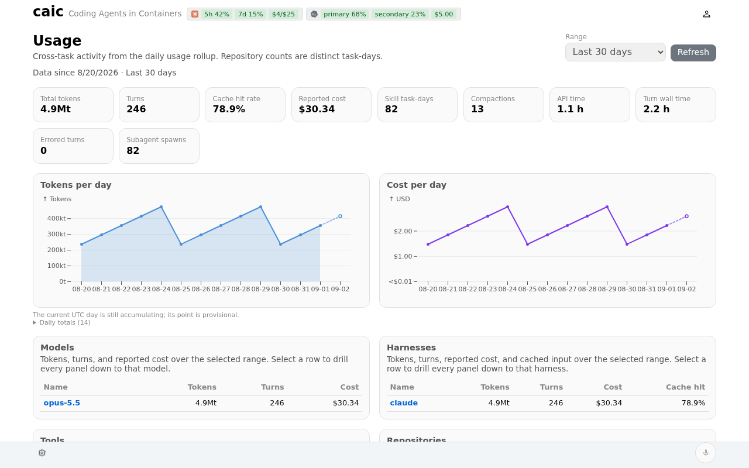Click the settings gear icon

(x=42, y=453)
